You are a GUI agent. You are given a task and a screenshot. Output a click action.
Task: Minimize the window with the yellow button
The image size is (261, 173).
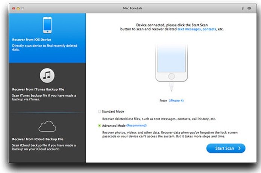18,8
